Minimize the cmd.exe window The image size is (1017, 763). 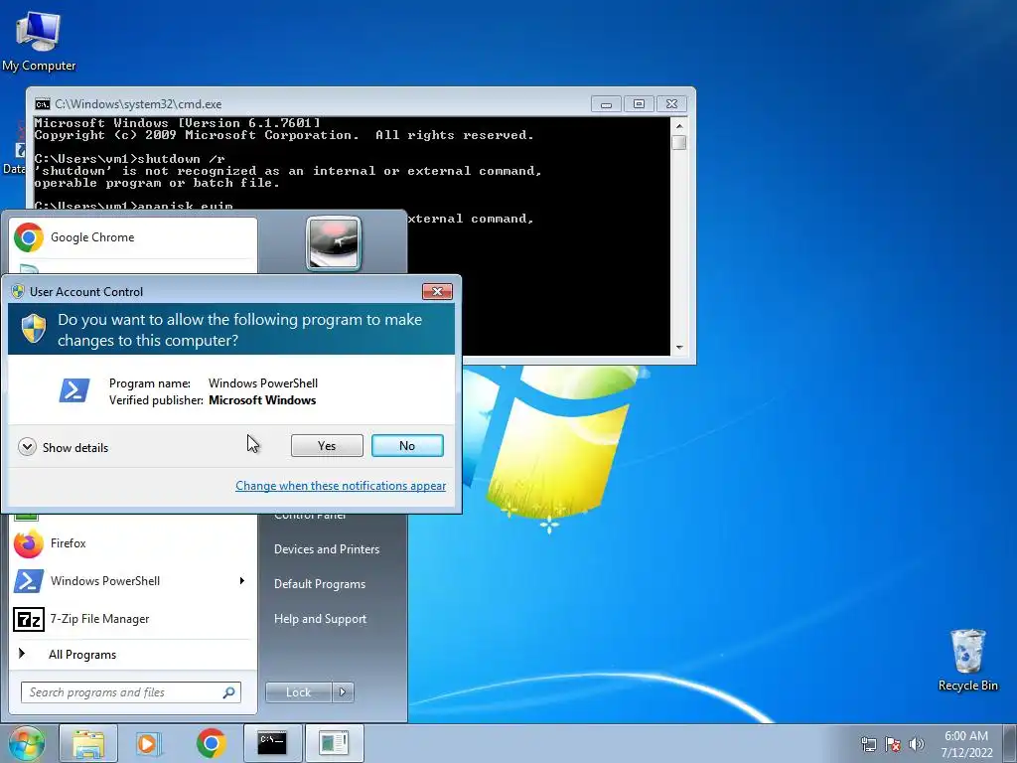tap(606, 103)
